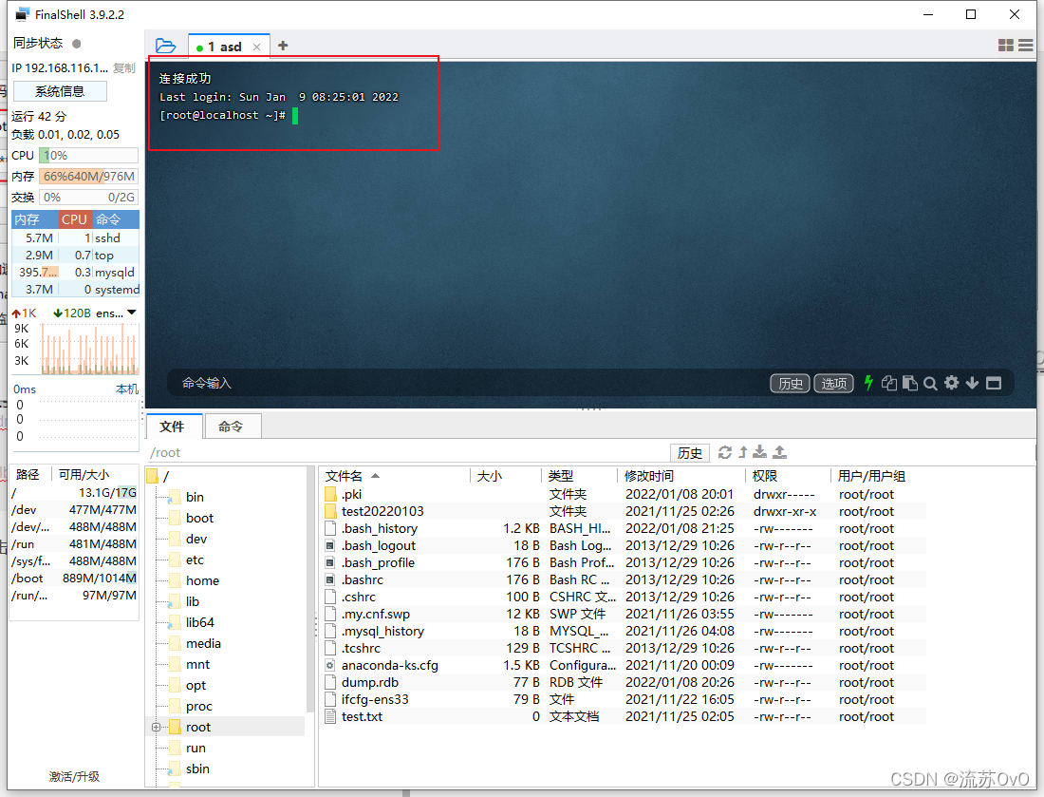
Task: Select the .bashrc file
Action: [x=623, y=579]
